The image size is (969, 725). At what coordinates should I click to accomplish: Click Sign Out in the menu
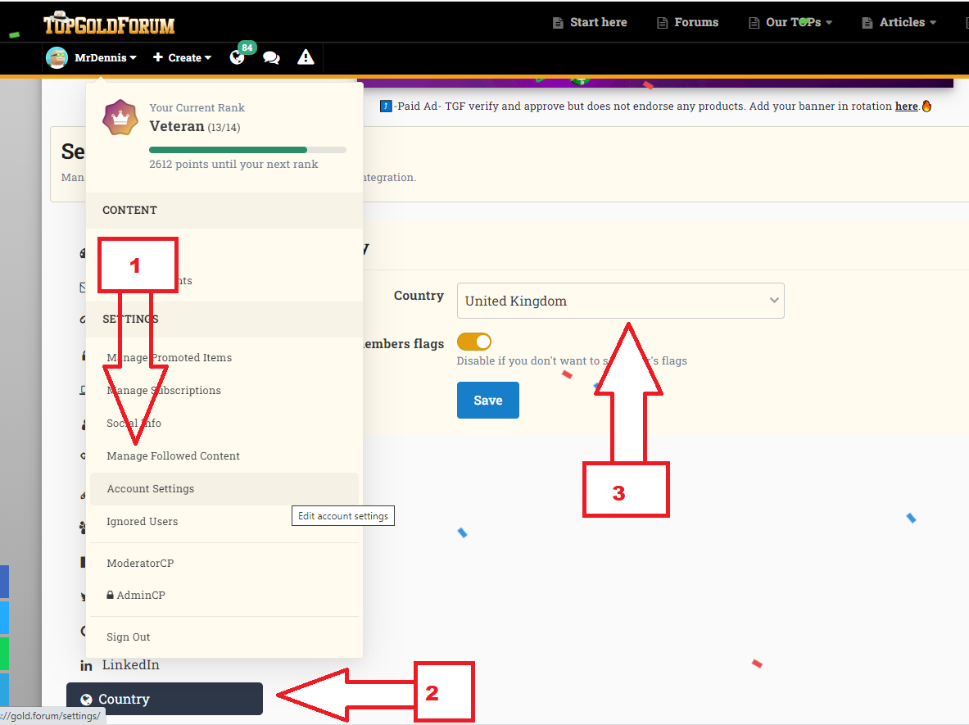[129, 637]
